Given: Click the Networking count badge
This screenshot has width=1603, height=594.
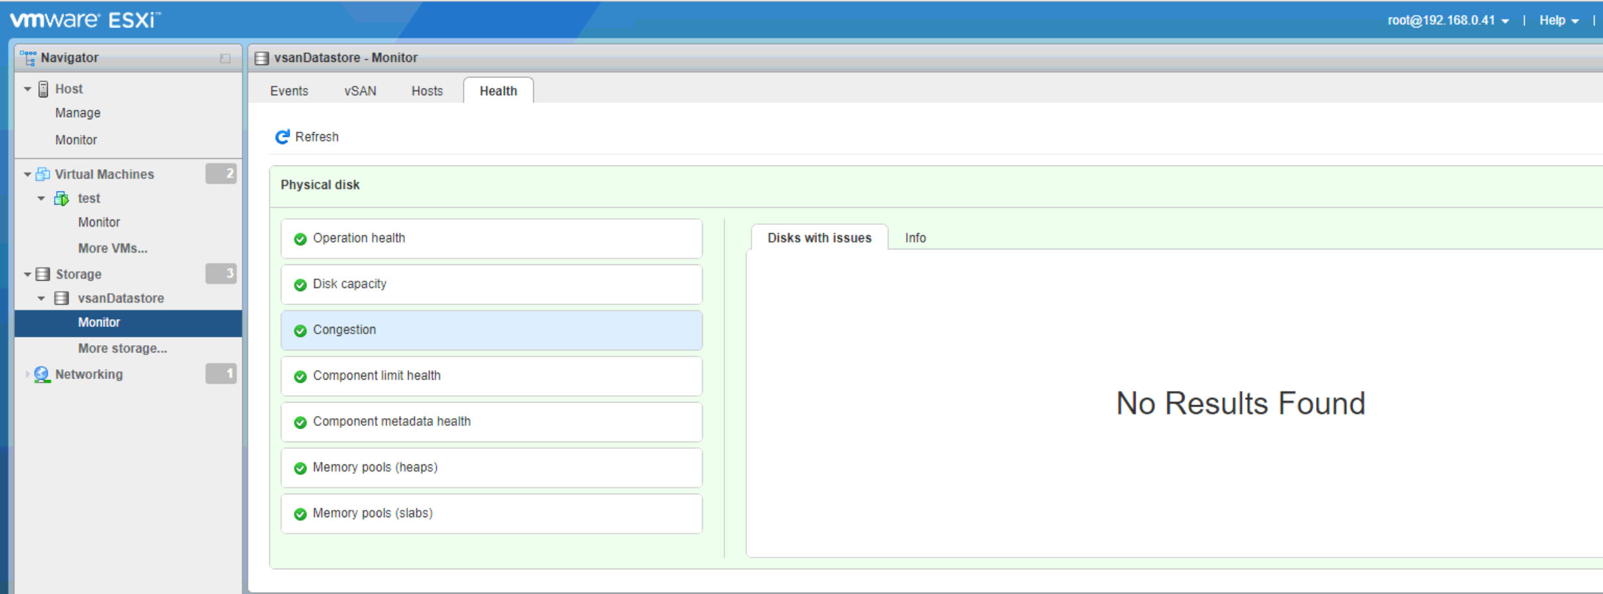Looking at the screenshot, I should pos(221,374).
